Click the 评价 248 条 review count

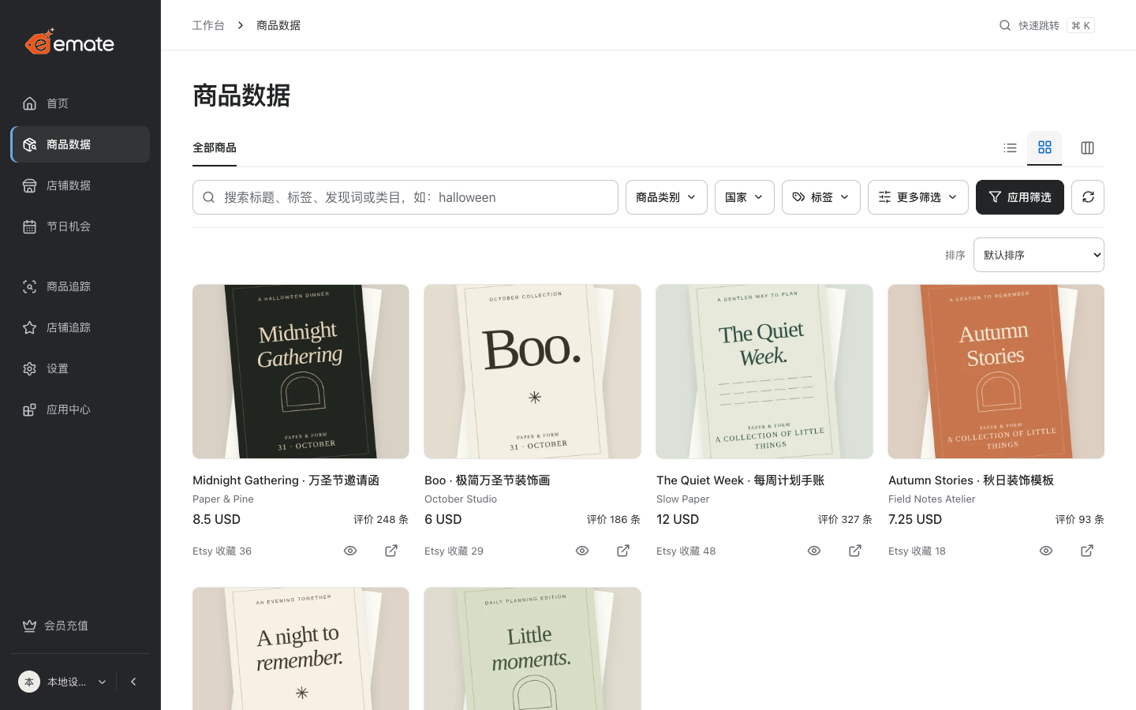coord(381,519)
